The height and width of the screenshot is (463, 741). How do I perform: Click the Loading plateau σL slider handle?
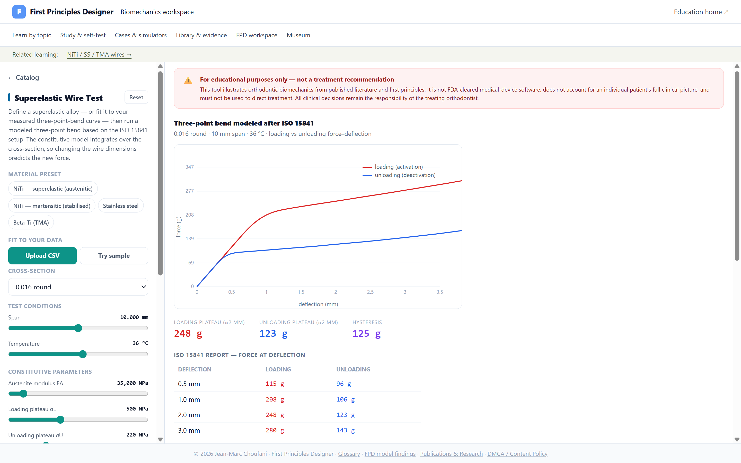[x=61, y=420]
